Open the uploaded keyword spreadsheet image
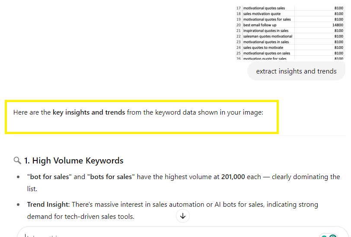 (x=290, y=33)
